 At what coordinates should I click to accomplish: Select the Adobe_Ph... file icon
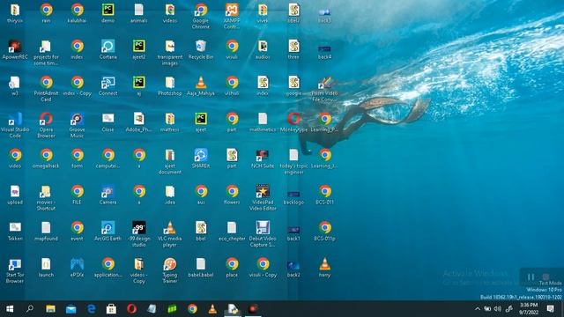139,119
